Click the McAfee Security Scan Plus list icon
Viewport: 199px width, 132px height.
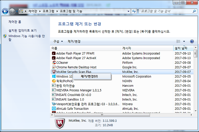[x=54, y=72]
